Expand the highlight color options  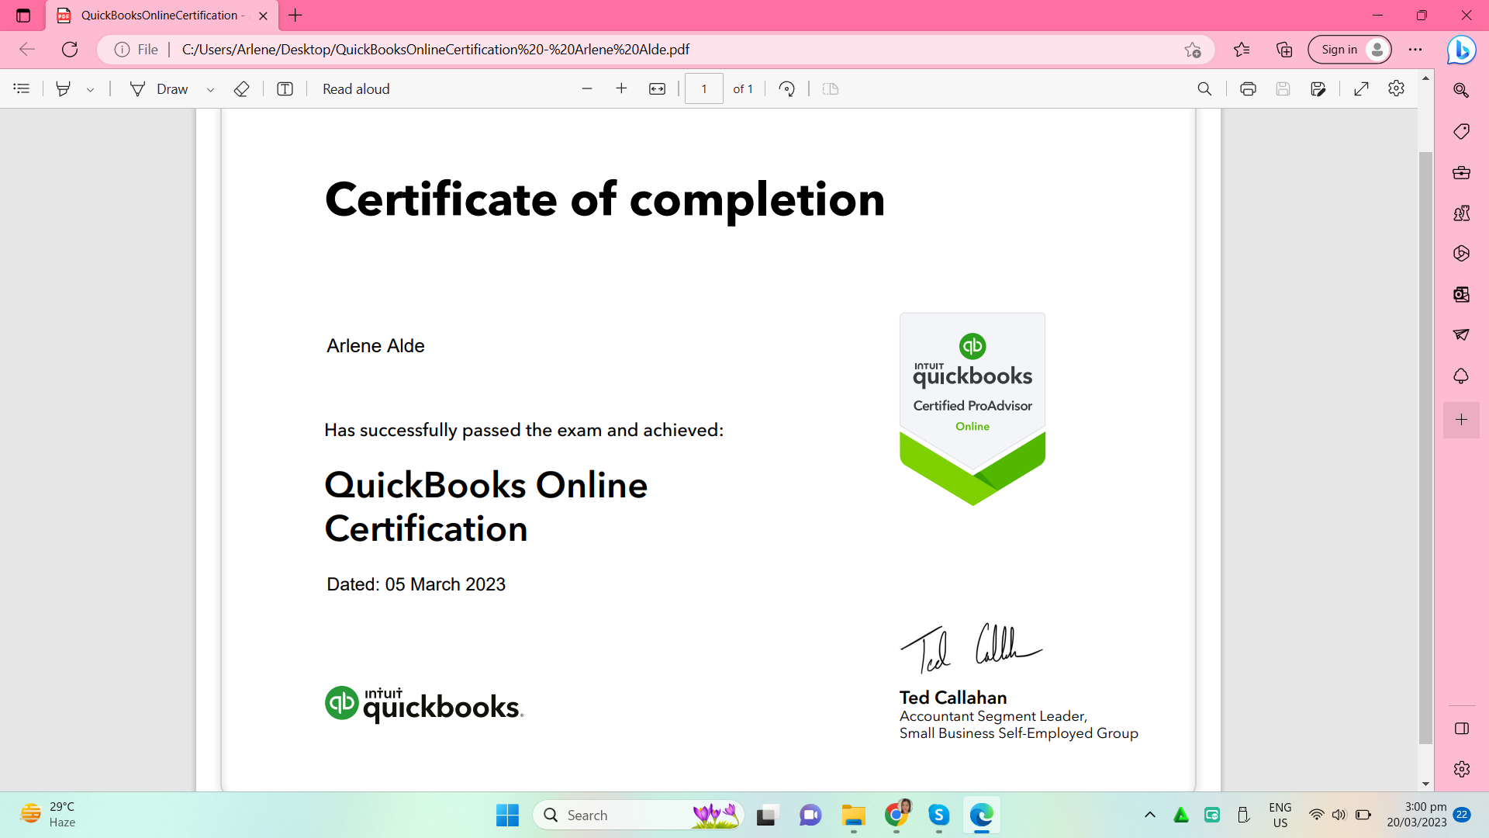(91, 89)
